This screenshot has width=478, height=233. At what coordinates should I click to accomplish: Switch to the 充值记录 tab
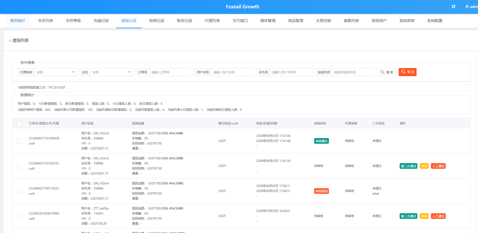coord(101,21)
